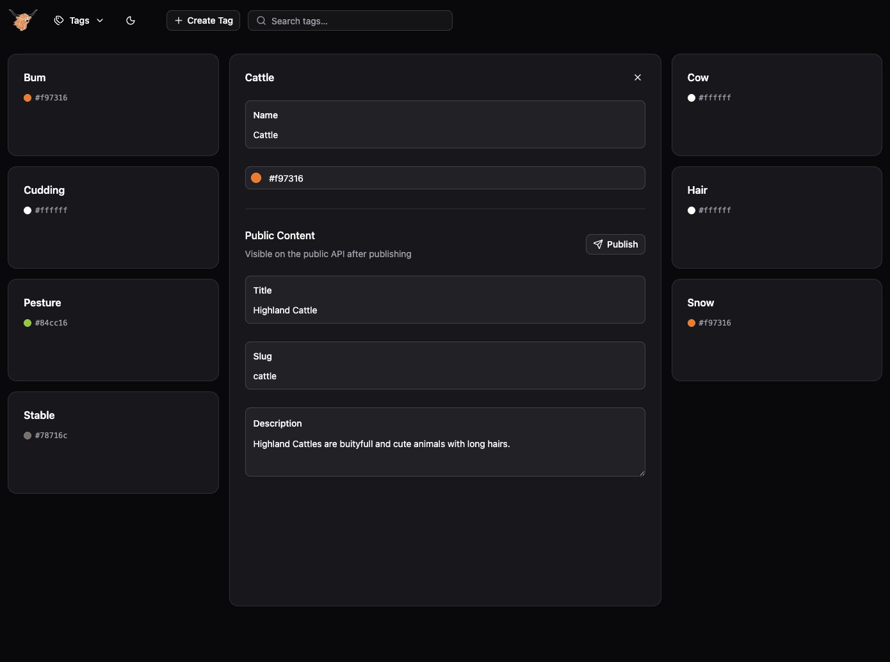Toggle dark mode using the moon icon
Viewport: 890px width, 662px height.
[131, 20]
